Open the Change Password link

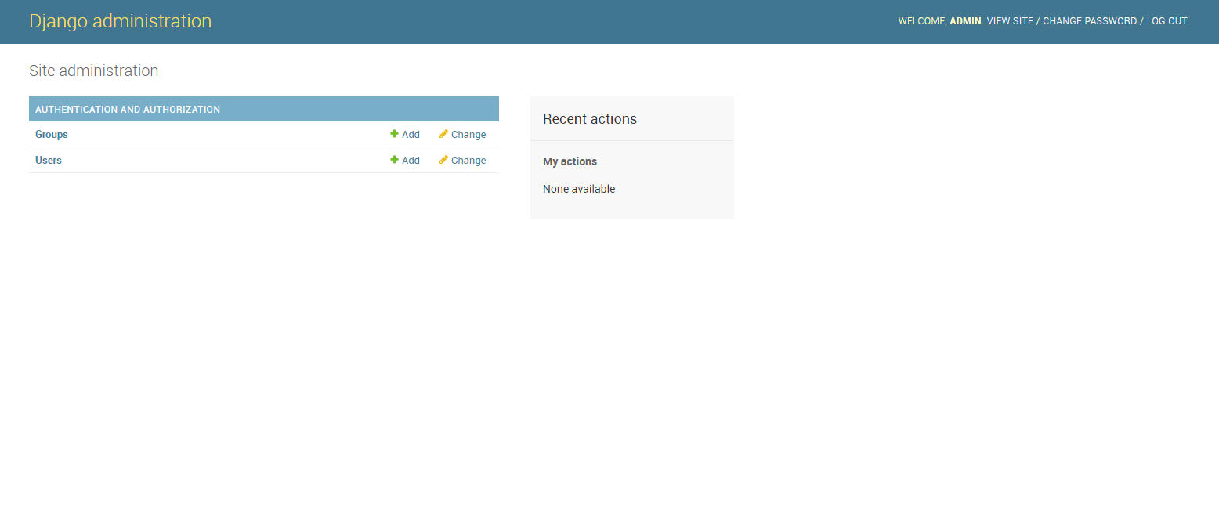[1090, 21]
